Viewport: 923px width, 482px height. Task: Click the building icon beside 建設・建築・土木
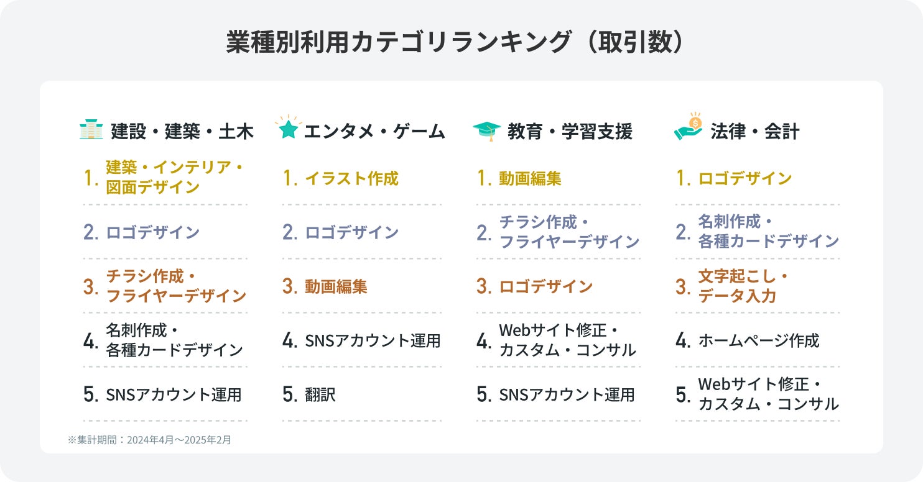click(91, 130)
